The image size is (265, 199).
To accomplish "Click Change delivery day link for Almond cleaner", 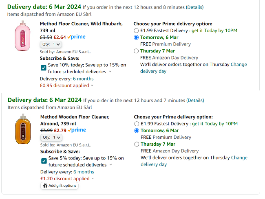I will 239,157.
